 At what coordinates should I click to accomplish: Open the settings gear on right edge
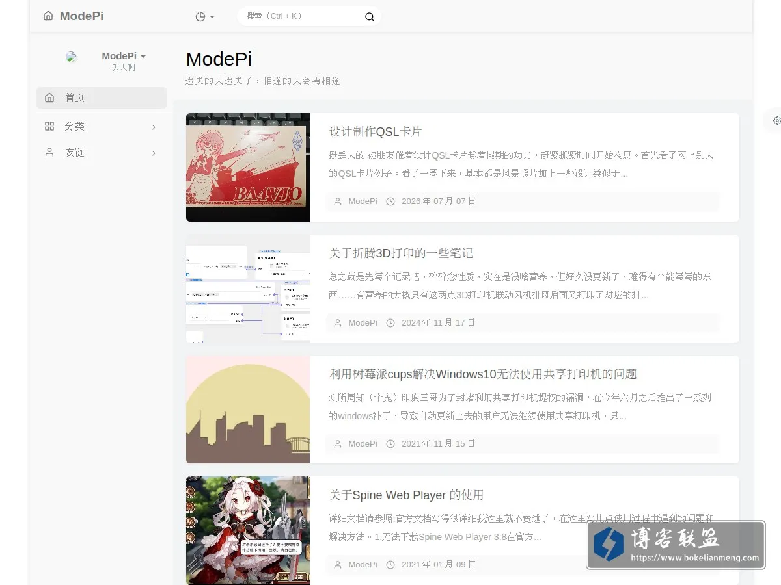point(776,120)
